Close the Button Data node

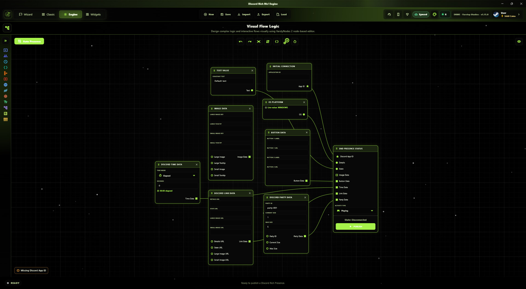pos(307,133)
